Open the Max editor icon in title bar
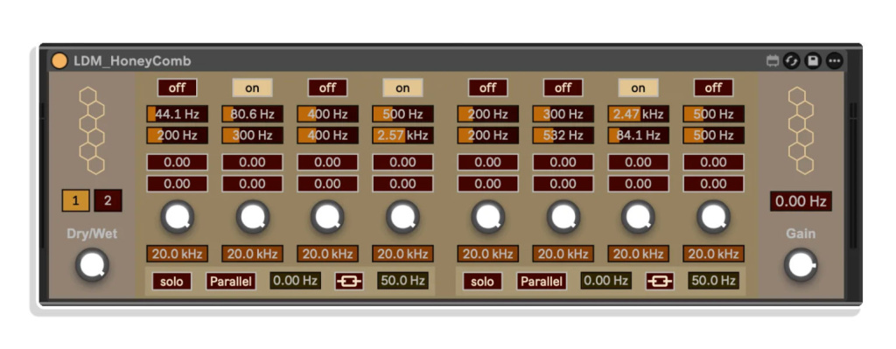 773,60
